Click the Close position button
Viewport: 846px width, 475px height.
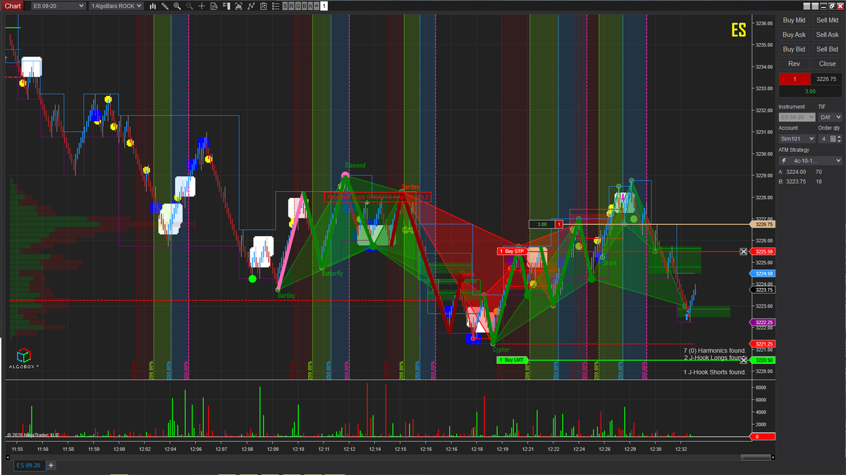point(827,63)
